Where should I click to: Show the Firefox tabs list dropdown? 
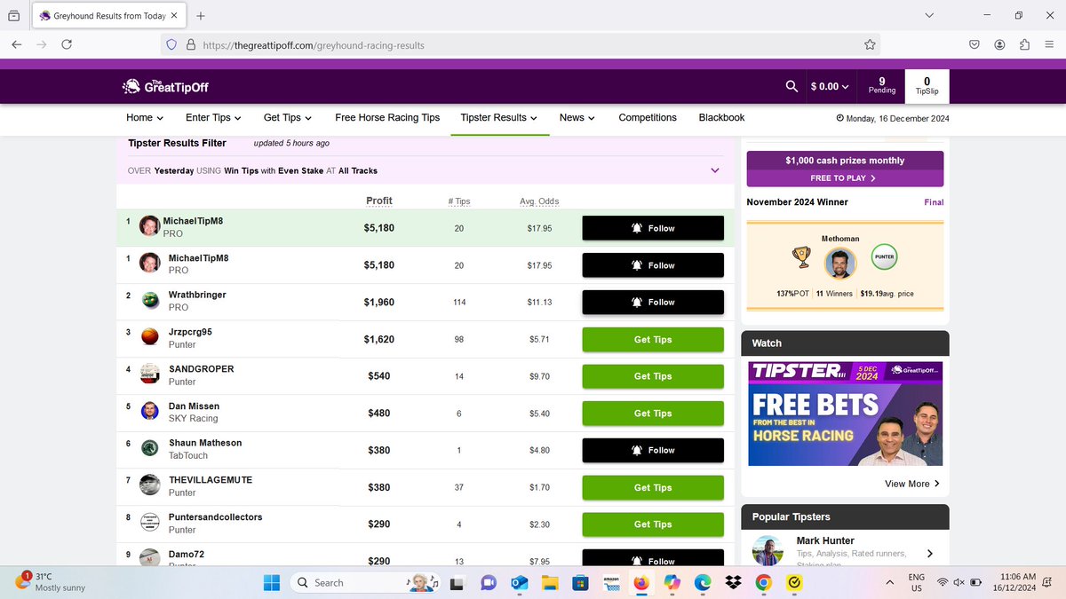tap(929, 16)
